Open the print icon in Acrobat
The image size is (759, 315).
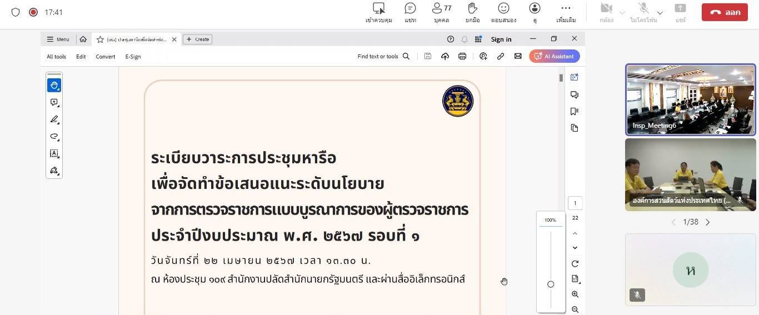pyautogui.click(x=462, y=56)
